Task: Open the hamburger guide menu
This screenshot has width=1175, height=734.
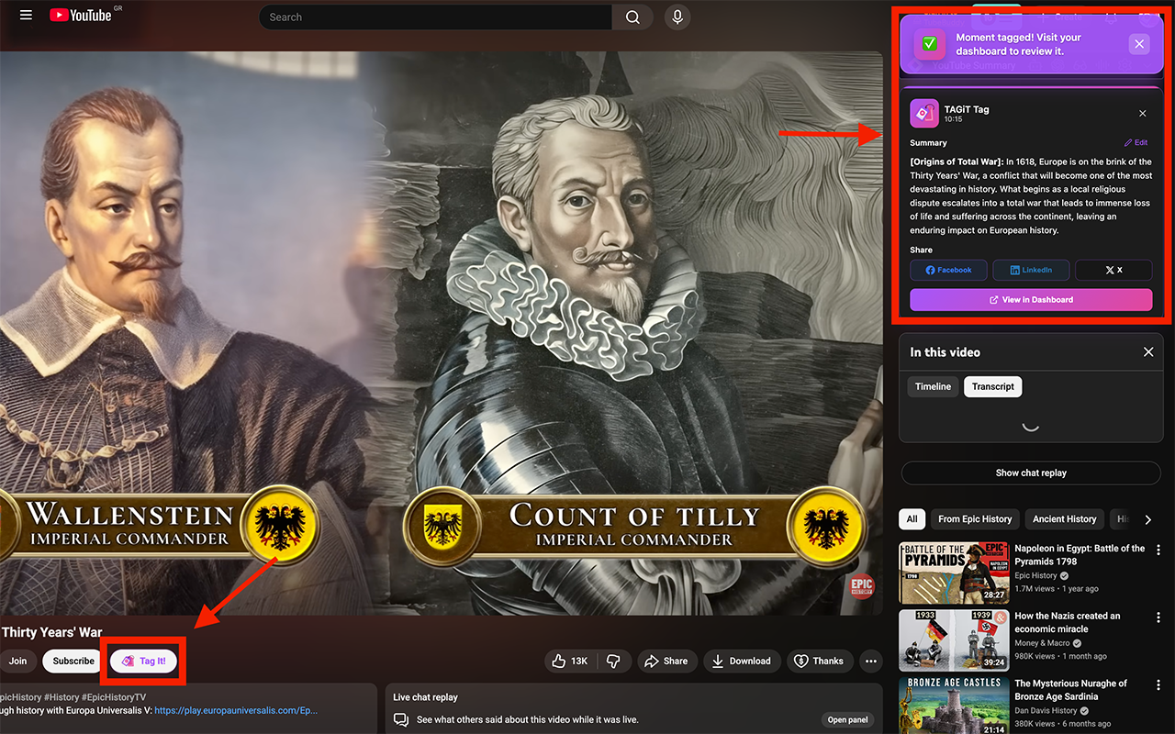Action: (25, 15)
